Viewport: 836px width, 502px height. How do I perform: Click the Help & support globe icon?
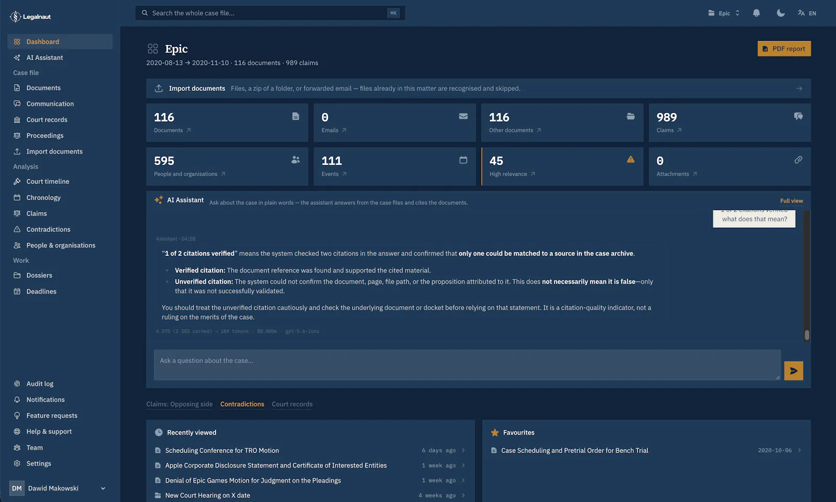pyautogui.click(x=17, y=431)
